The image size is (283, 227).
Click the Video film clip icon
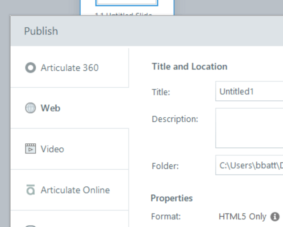tap(30, 149)
